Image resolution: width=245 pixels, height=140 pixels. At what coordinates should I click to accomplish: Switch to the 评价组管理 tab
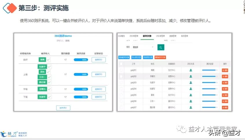click(134, 36)
